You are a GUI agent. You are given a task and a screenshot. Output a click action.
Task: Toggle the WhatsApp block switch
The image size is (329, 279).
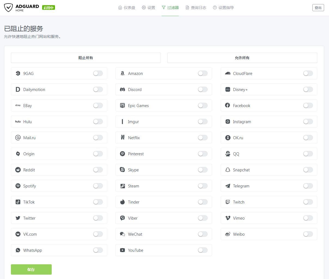click(x=98, y=250)
